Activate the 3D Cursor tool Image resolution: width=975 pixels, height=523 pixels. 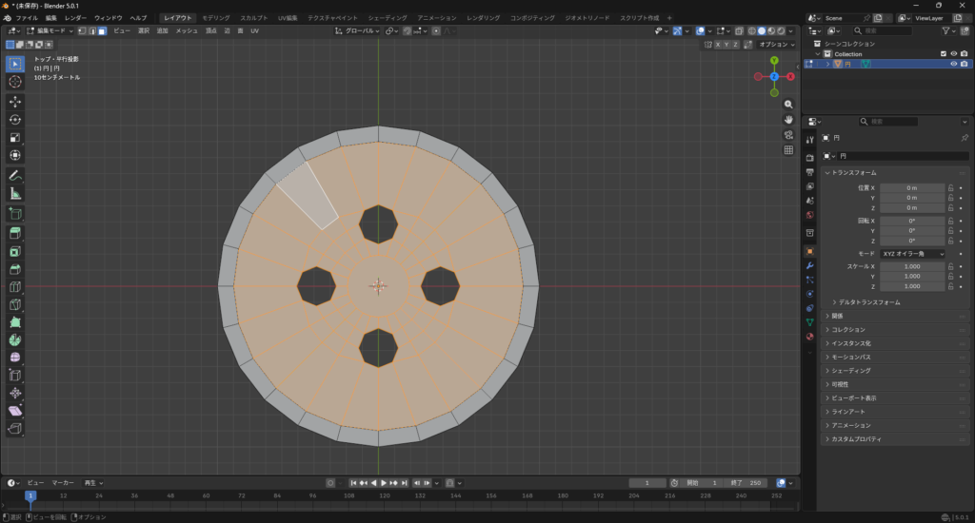pos(15,82)
